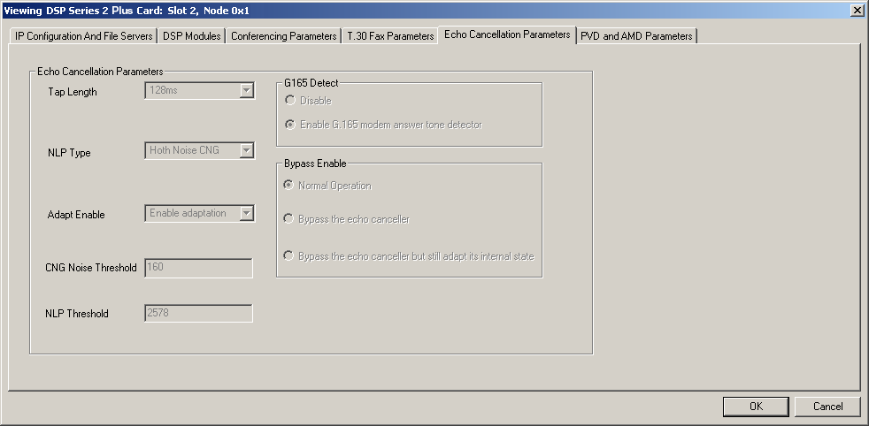Click the Cancel button

click(827, 407)
